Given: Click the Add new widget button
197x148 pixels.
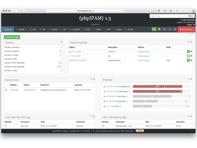Looking at the screenshot, I should [x=12, y=37].
